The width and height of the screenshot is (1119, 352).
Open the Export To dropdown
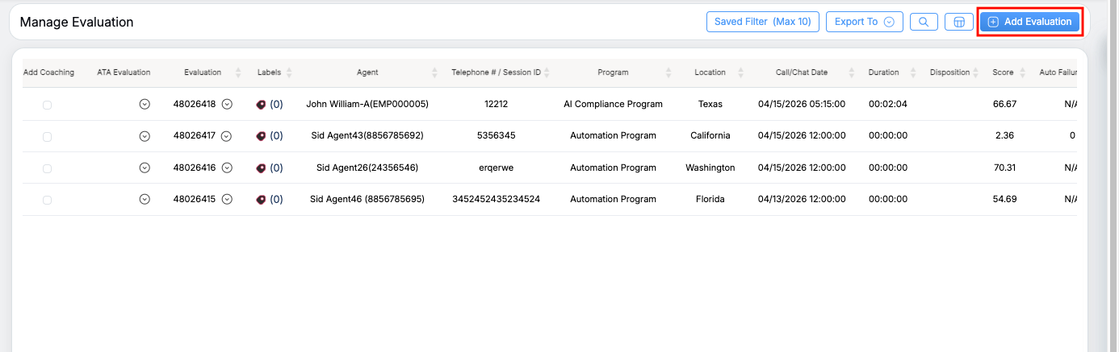click(864, 22)
